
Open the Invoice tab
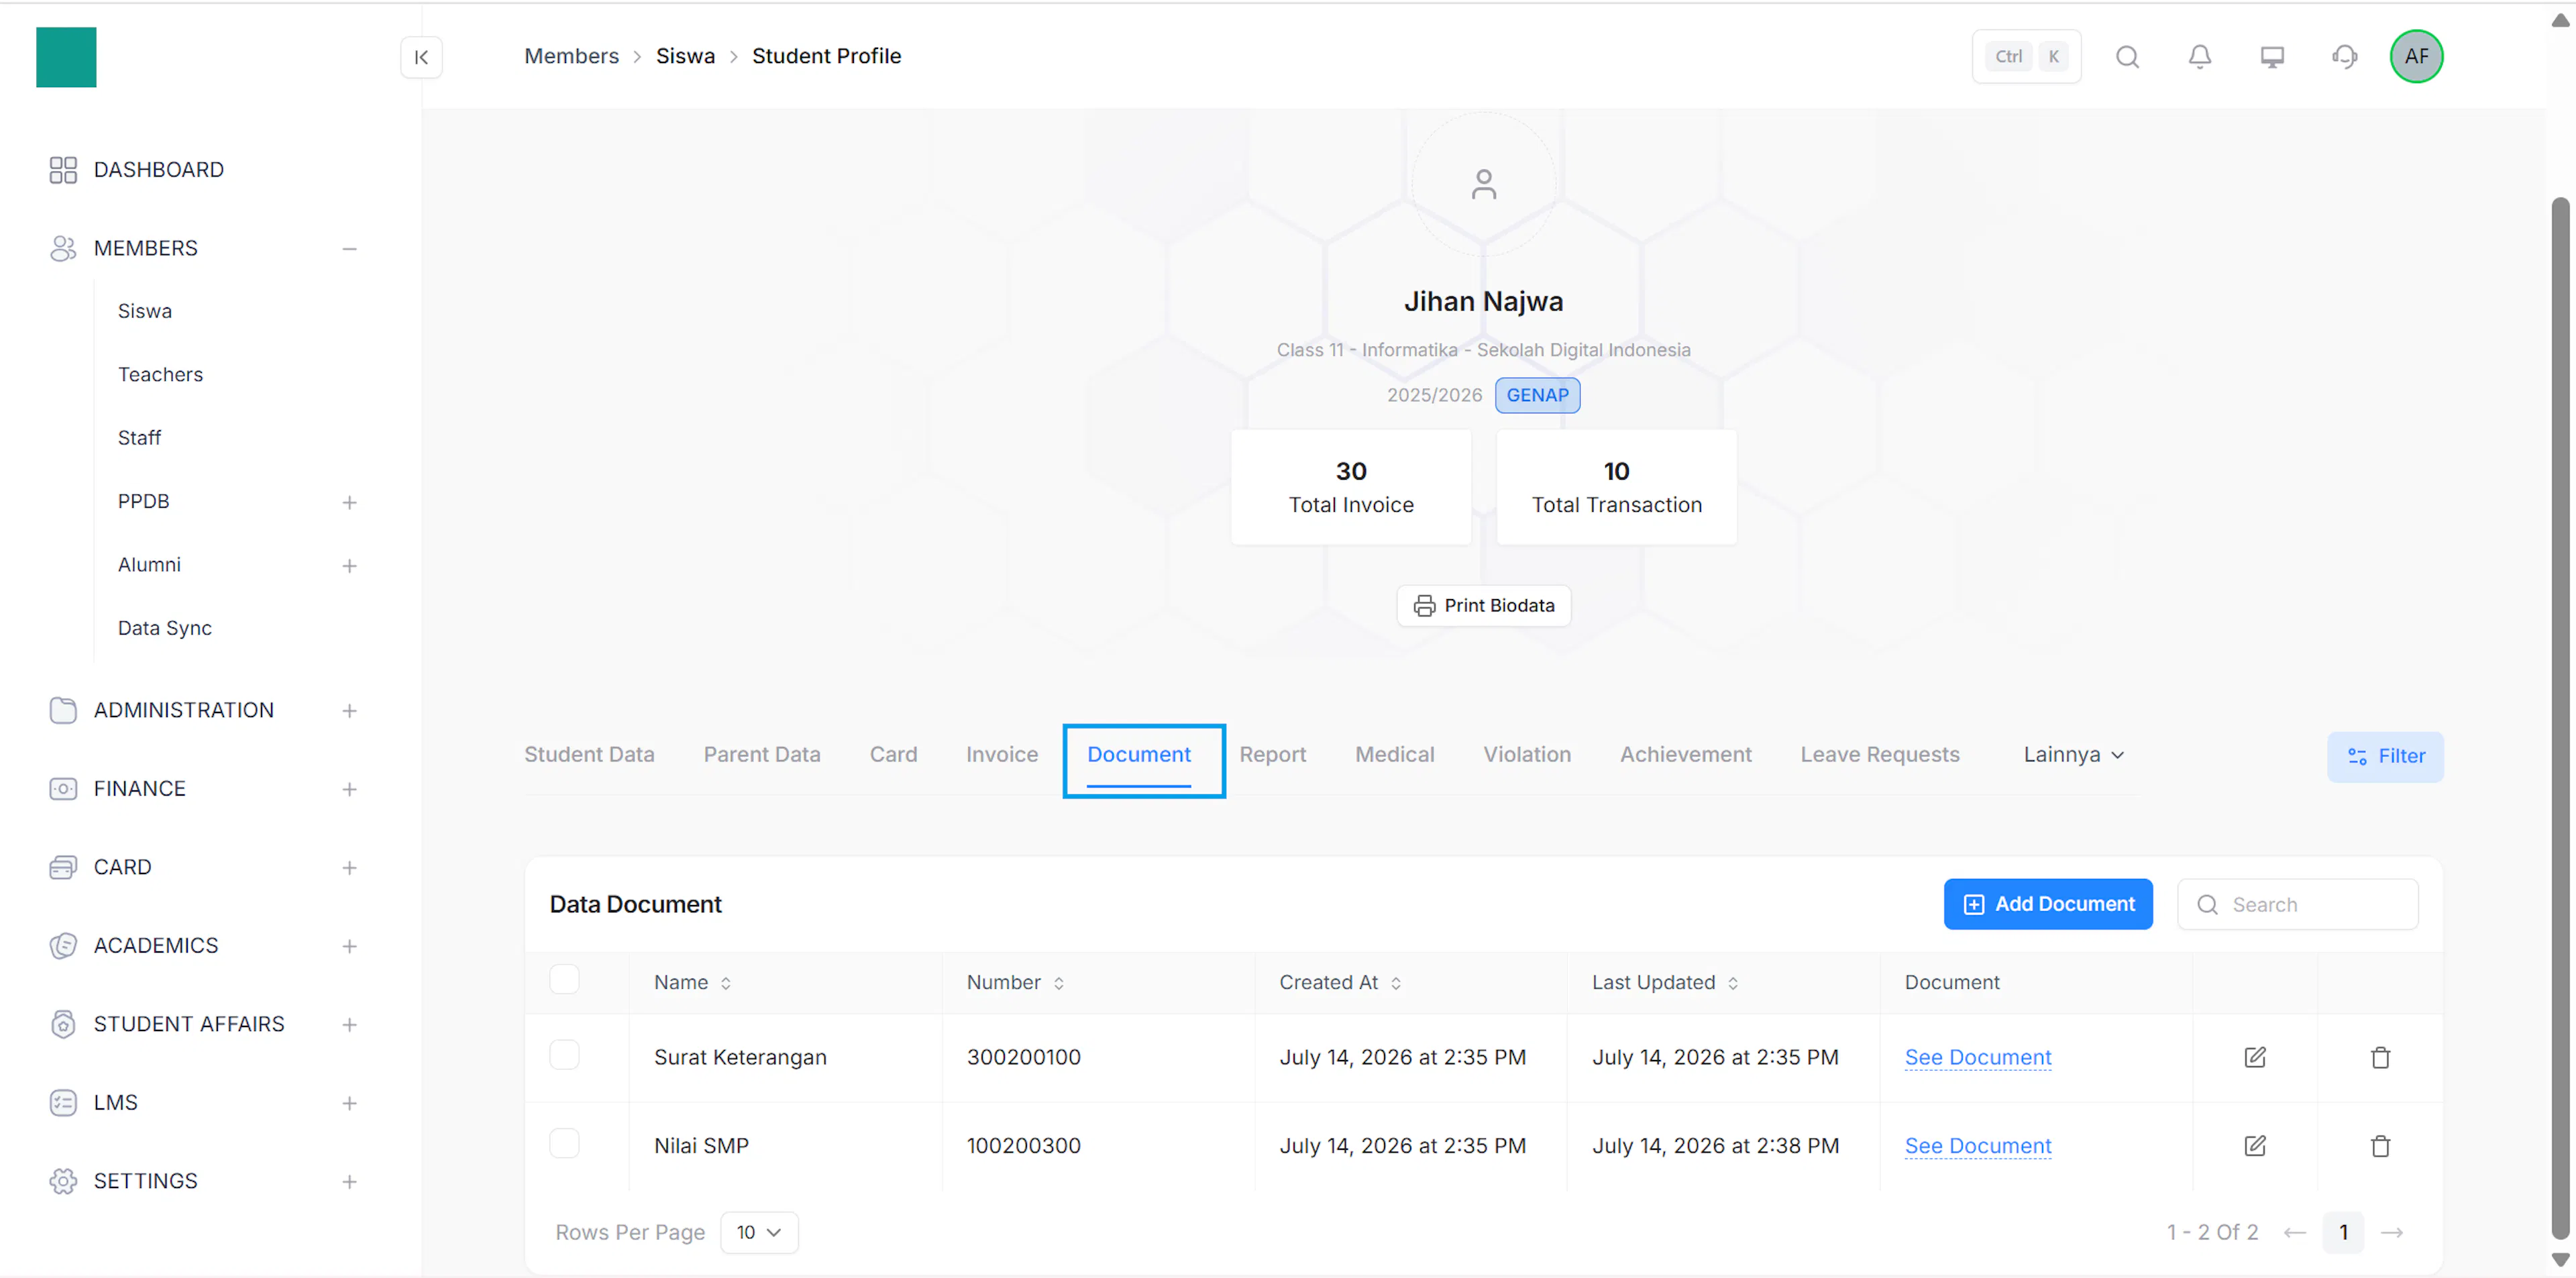tap(1001, 755)
